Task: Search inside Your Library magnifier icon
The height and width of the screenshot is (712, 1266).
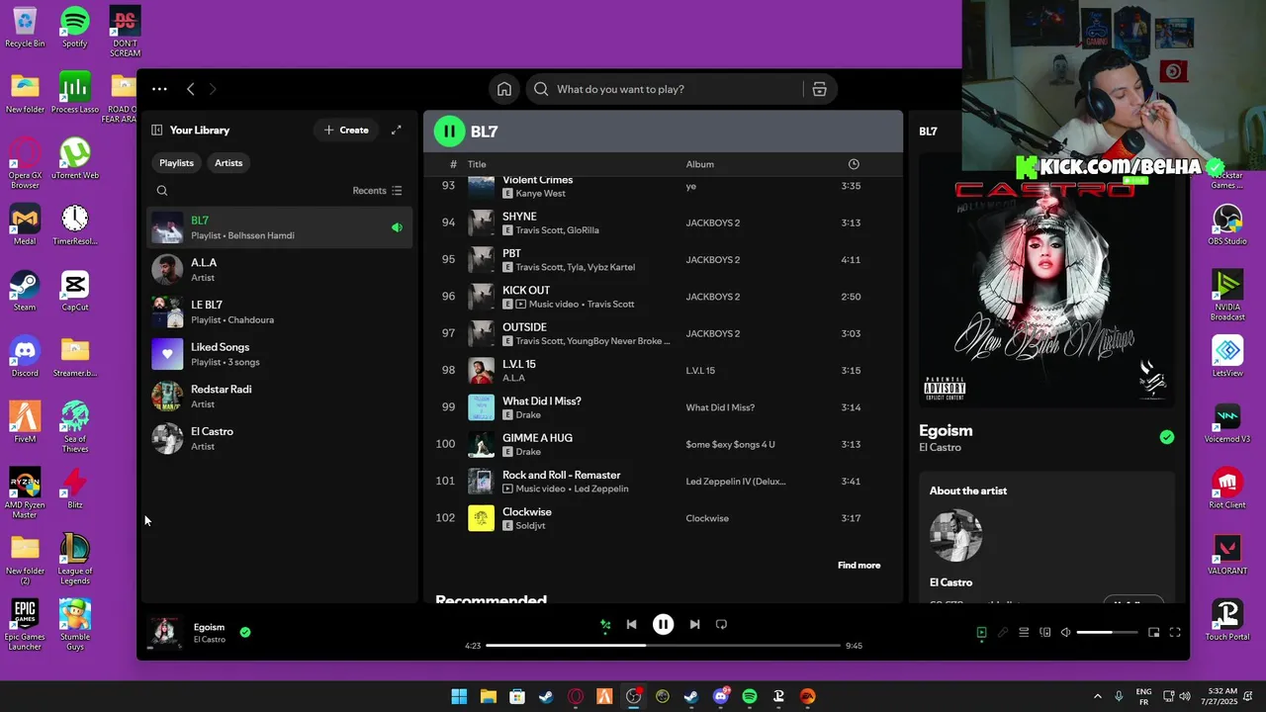Action: point(162,191)
